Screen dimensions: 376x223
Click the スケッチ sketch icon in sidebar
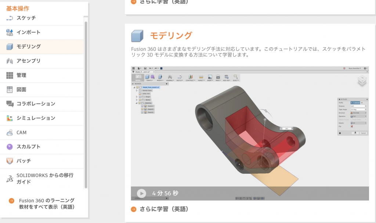pyautogui.click(x=10, y=18)
